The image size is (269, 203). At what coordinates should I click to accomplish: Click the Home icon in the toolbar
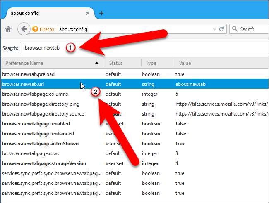(8, 29)
